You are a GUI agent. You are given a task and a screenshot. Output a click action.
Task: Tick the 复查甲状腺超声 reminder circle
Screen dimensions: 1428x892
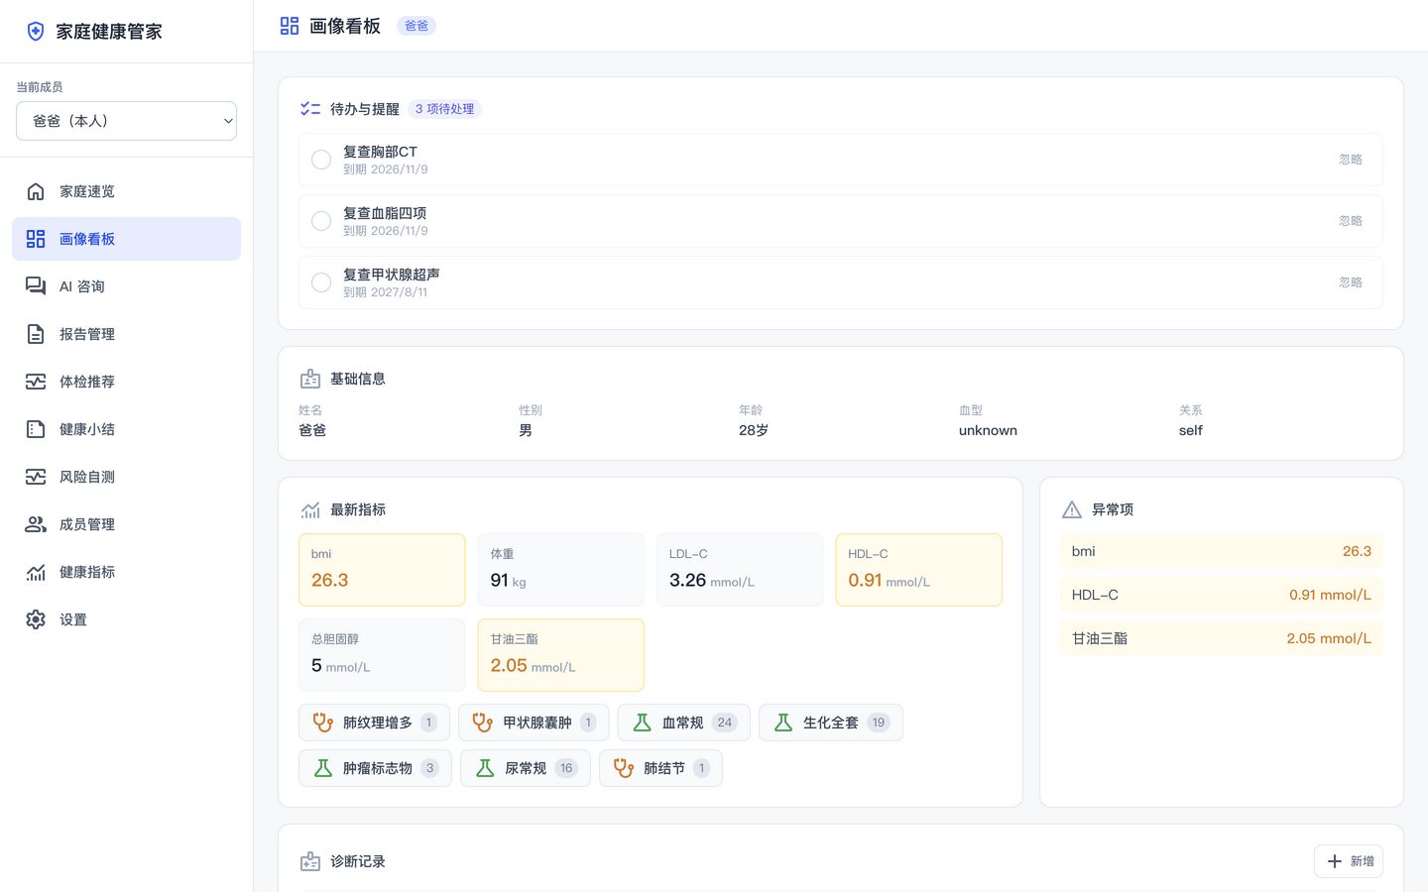(x=321, y=282)
